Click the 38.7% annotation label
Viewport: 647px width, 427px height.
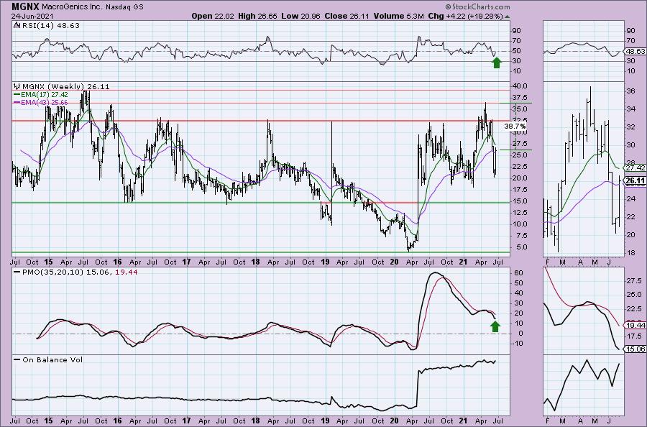click(515, 126)
